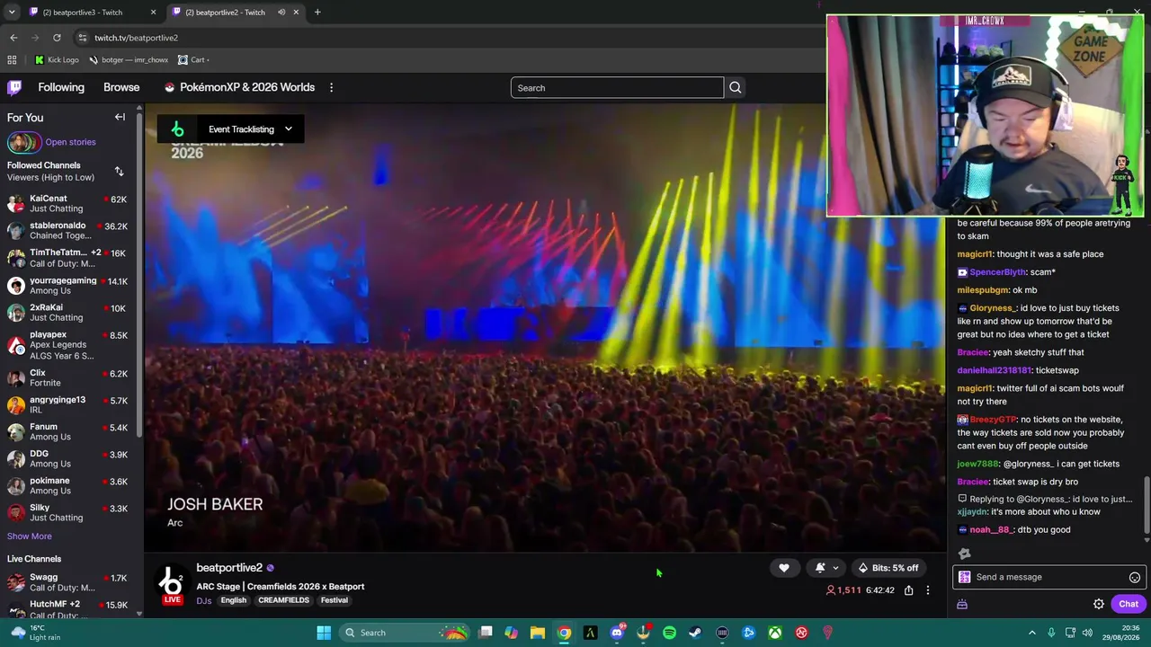Open a new browser tab

click(317, 13)
